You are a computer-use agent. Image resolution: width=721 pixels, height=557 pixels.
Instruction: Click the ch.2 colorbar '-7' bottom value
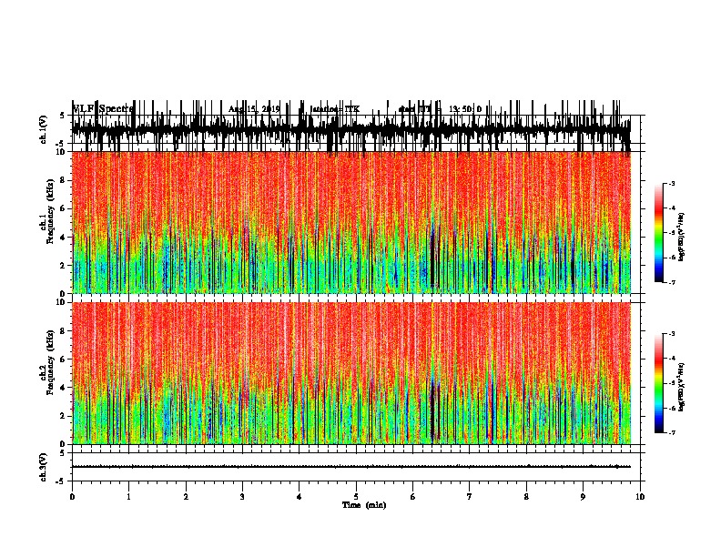(672, 432)
